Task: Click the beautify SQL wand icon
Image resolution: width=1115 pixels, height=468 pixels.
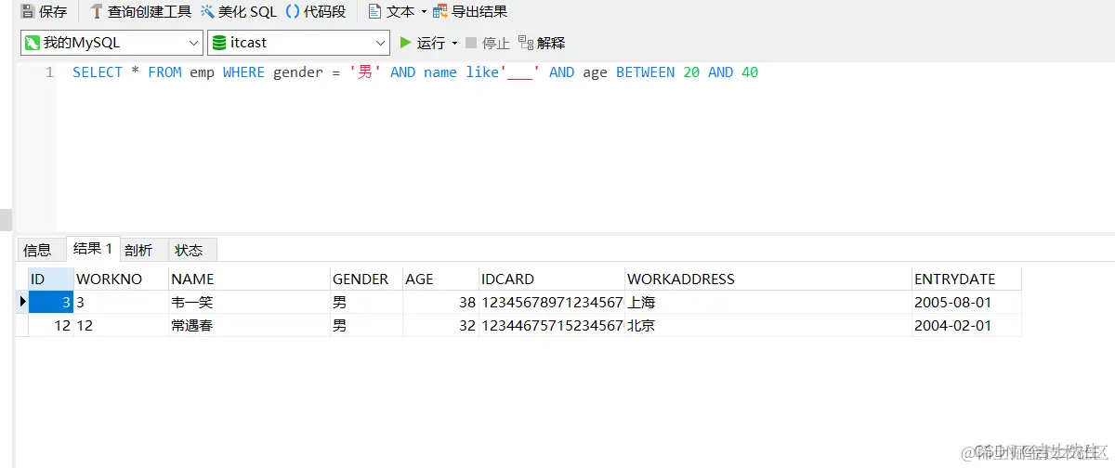Action: pos(208,12)
